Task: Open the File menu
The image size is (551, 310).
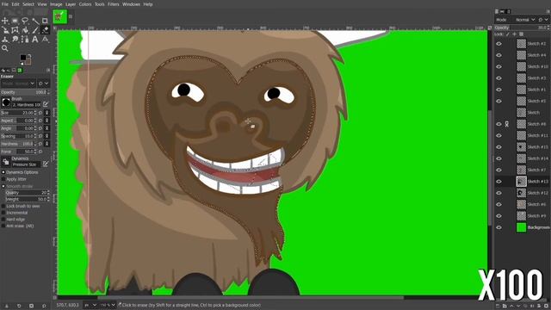Action: click(x=5, y=4)
